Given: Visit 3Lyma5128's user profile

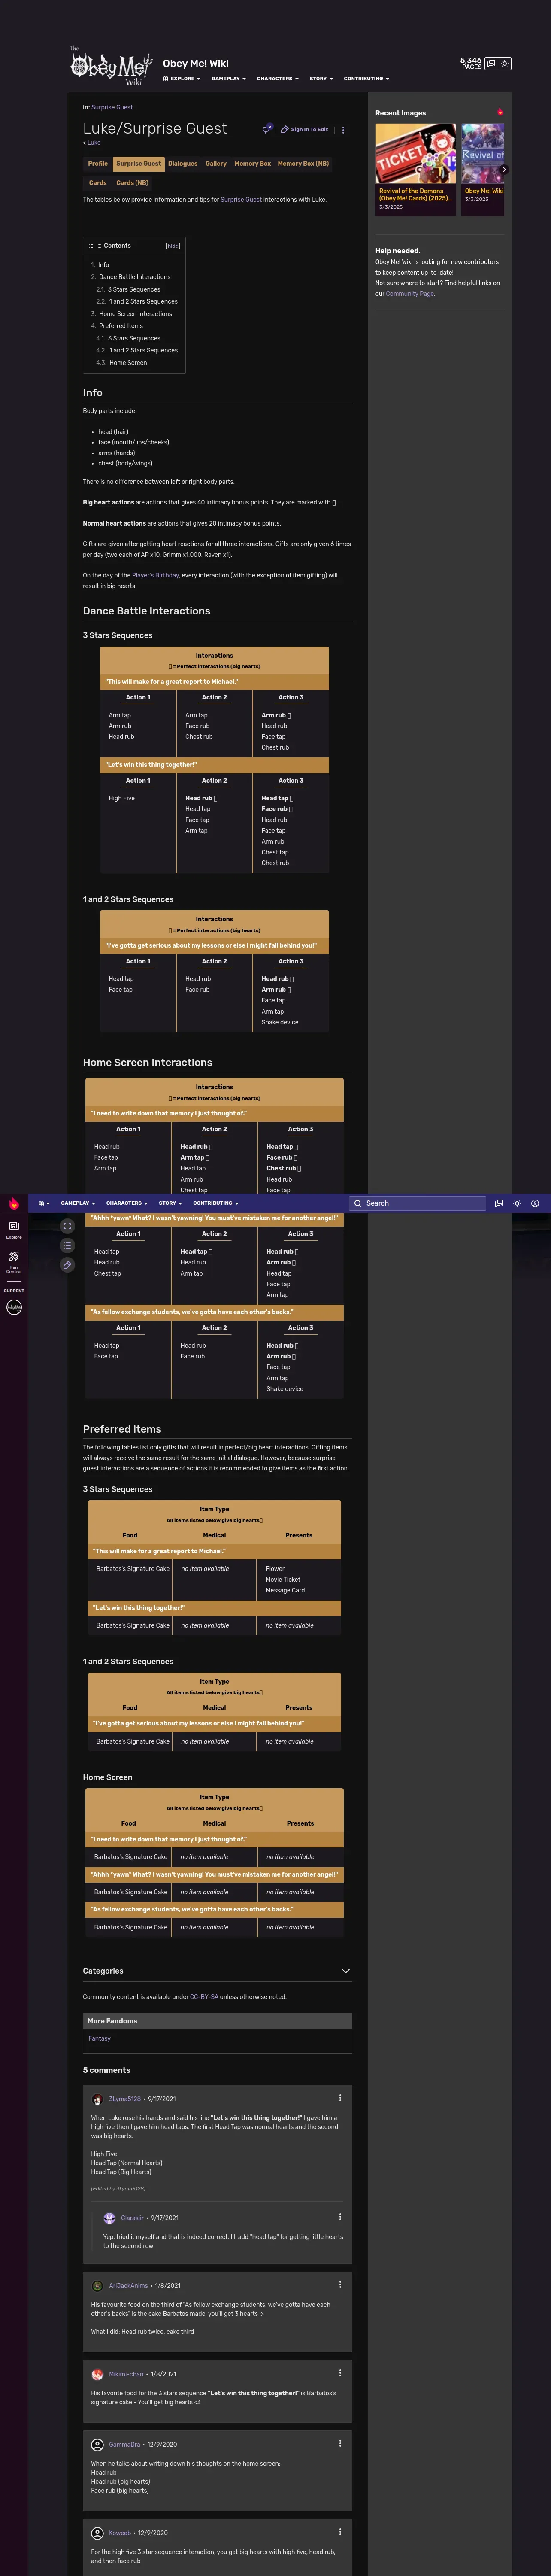Looking at the screenshot, I should click(x=125, y=2099).
